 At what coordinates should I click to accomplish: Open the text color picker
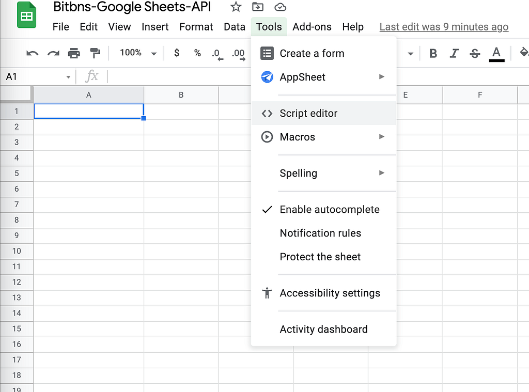point(496,53)
